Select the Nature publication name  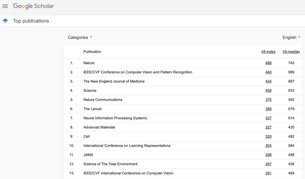coord(89,63)
